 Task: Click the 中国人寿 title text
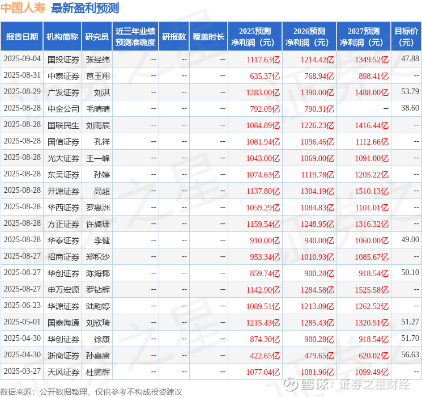click(23, 8)
